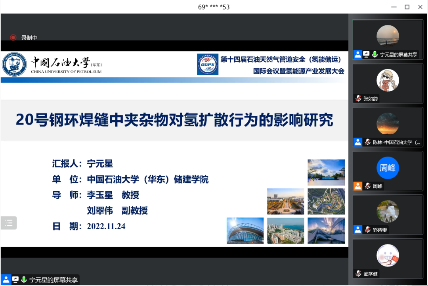Click the blue profile icon beside 陈林
The height and width of the screenshot is (286, 428).
[x=358, y=142]
